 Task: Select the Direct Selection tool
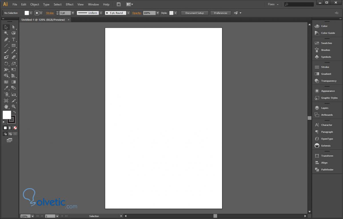13,27
